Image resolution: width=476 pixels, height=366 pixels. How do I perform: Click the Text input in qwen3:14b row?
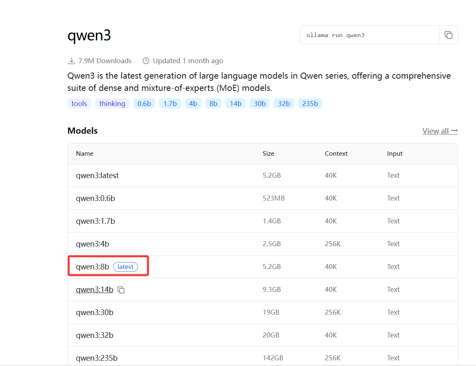393,290
